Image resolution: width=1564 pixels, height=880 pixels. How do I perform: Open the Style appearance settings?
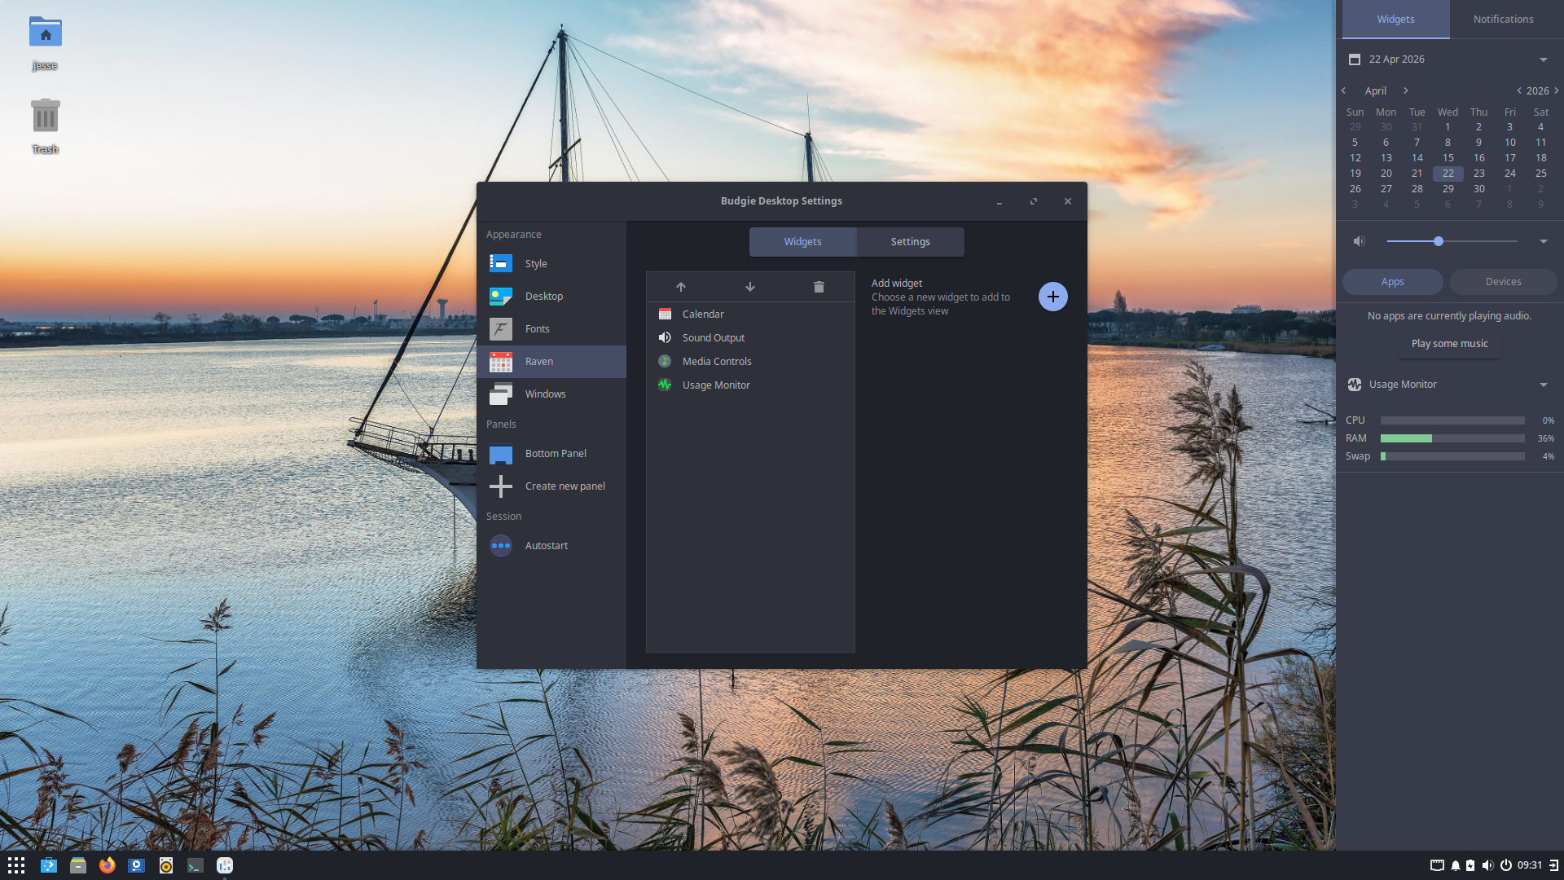551,263
